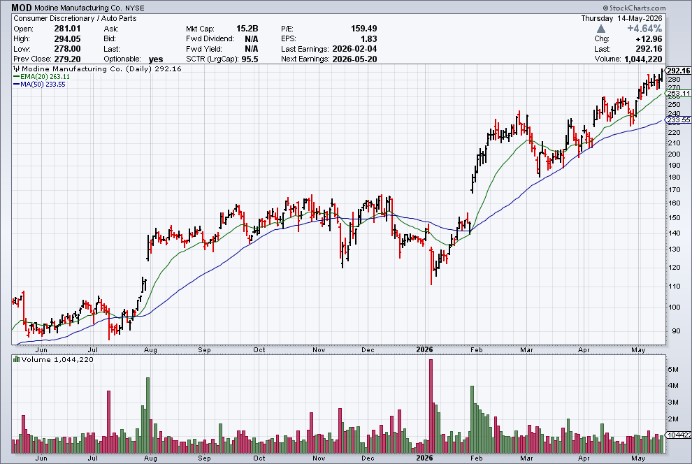Click the header Last value 292.16
Image resolution: width=692 pixels, height=464 pixels.
click(649, 49)
